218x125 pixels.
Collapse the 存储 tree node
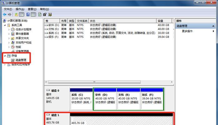pyautogui.click(x=5, y=56)
